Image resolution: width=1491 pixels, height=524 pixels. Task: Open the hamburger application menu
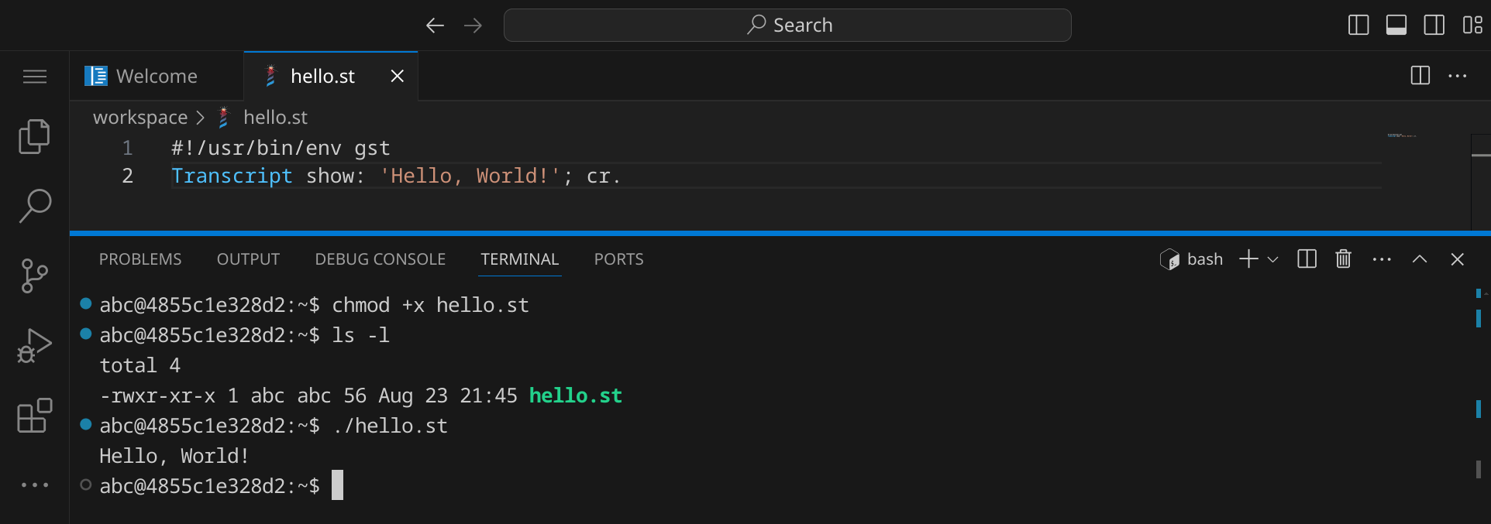tap(34, 77)
